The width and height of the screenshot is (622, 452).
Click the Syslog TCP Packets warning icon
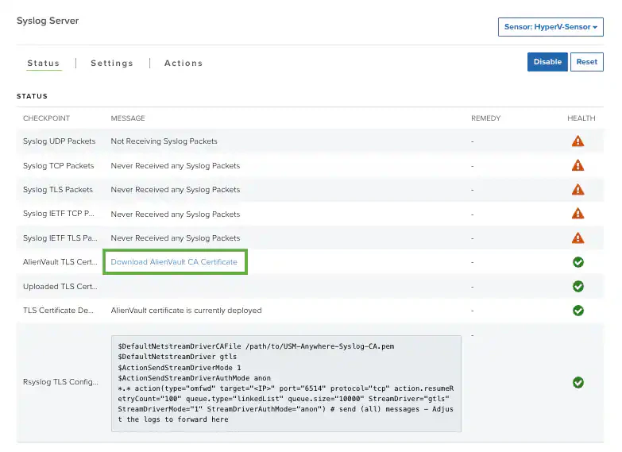[x=578, y=165]
